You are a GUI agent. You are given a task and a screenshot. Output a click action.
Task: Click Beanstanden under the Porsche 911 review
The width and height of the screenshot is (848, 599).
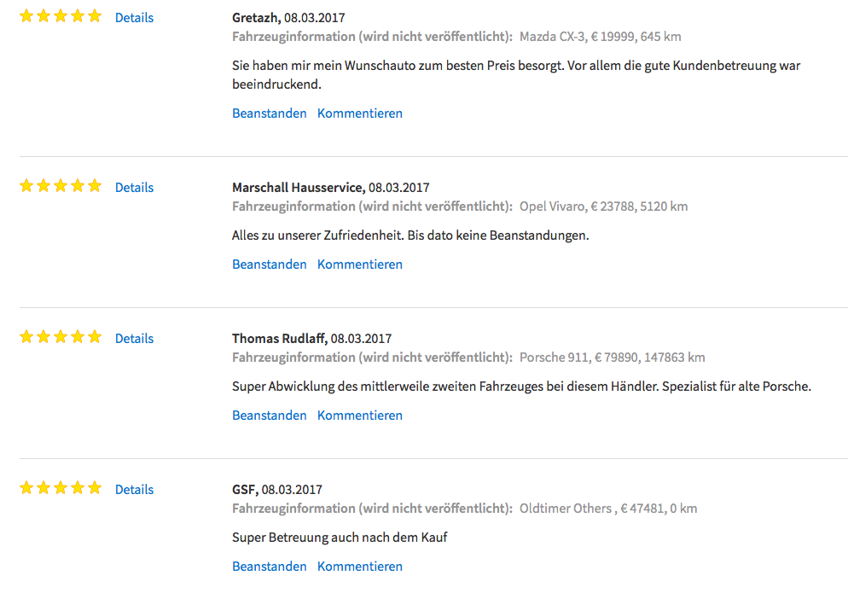[270, 415]
